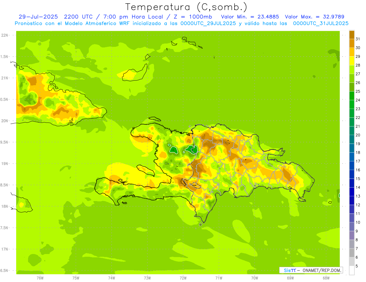Pick the gray swatch between 6 and 7

click(x=352, y=253)
